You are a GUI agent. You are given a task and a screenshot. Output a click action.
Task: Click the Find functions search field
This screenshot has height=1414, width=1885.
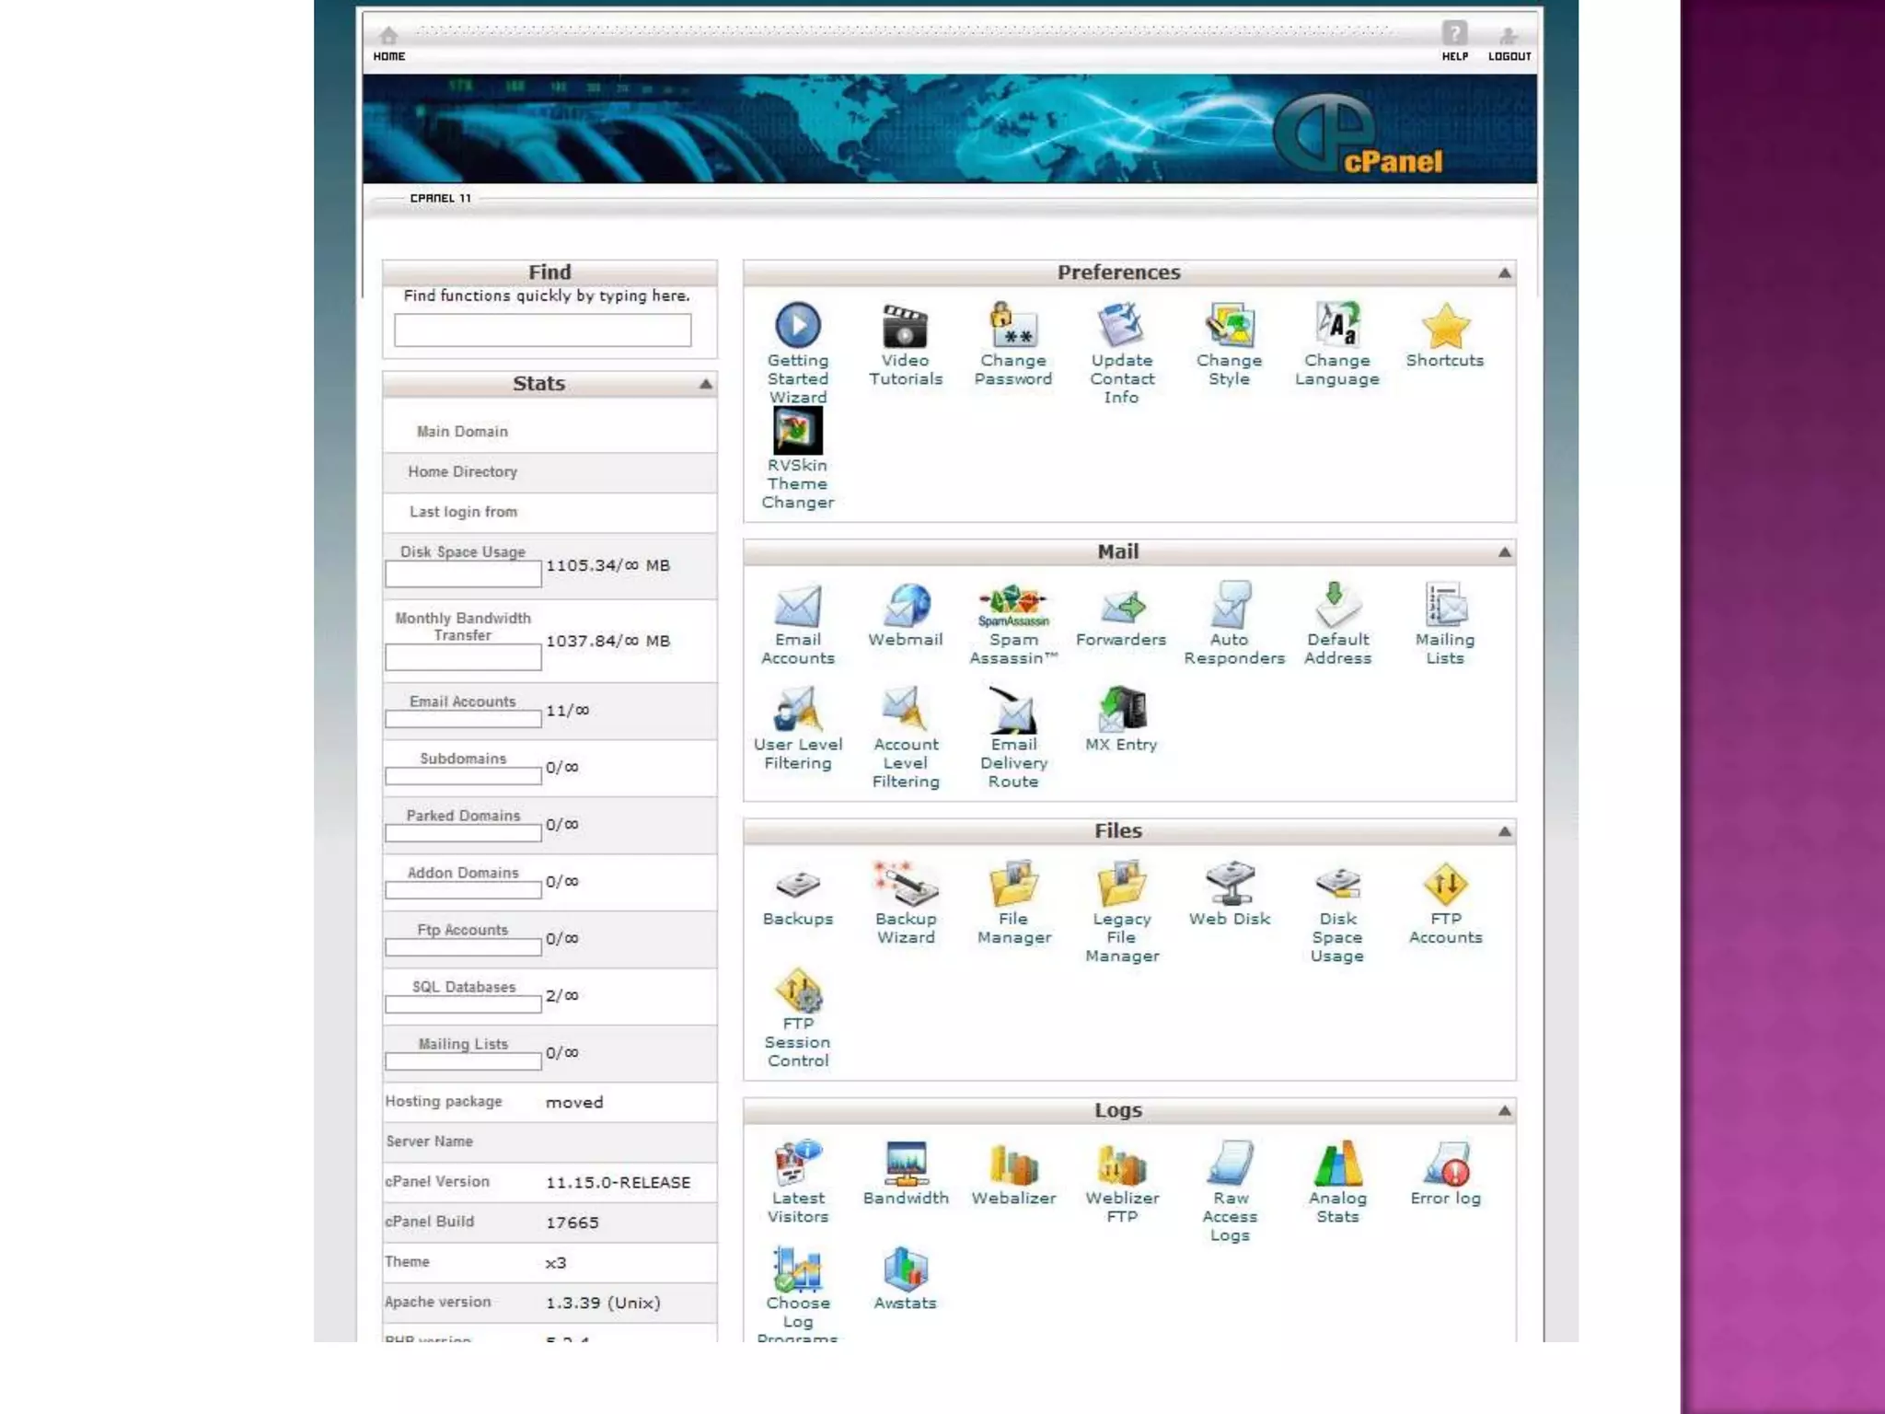[542, 330]
